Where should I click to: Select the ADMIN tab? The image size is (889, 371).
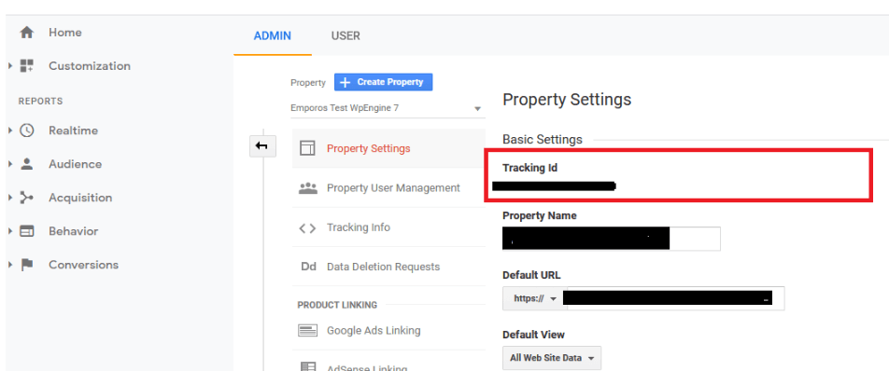[x=272, y=36]
